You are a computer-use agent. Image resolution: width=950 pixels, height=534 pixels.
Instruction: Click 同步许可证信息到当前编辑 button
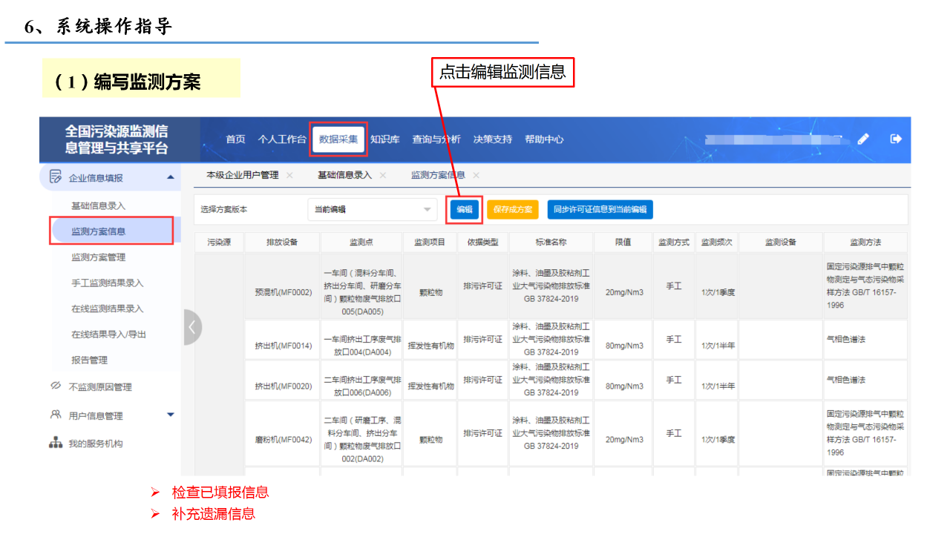[600, 210]
